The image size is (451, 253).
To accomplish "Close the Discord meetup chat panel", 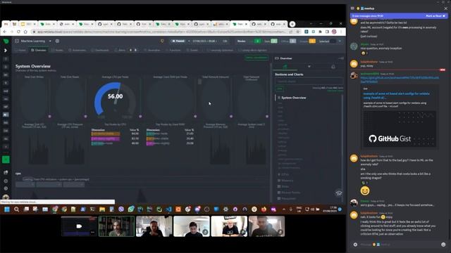I will (445, 8).
